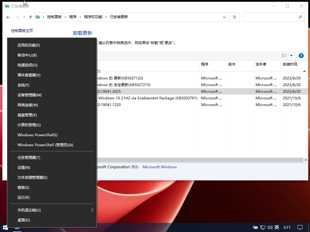Open 任务管理器(T)
The height and width of the screenshot is (232, 310).
pyautogui.click(x=52, y=157)
